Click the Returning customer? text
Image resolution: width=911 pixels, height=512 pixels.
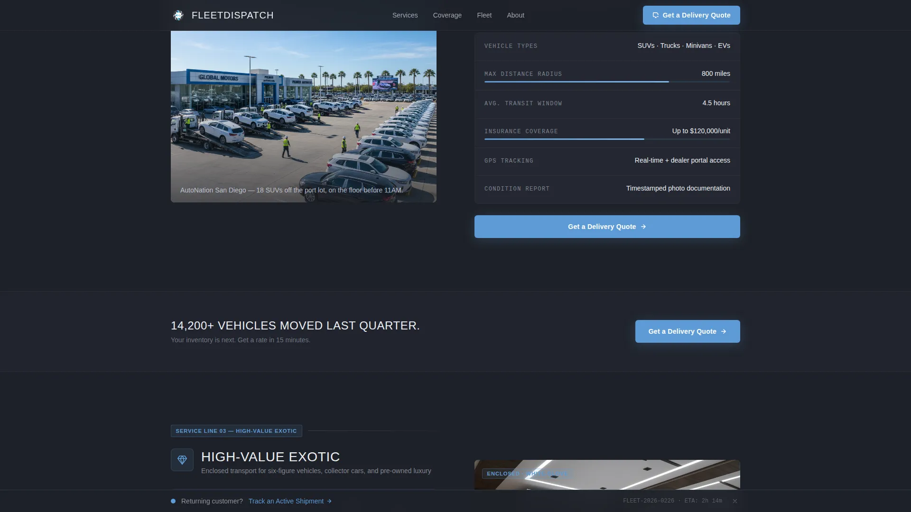(212, 501)
